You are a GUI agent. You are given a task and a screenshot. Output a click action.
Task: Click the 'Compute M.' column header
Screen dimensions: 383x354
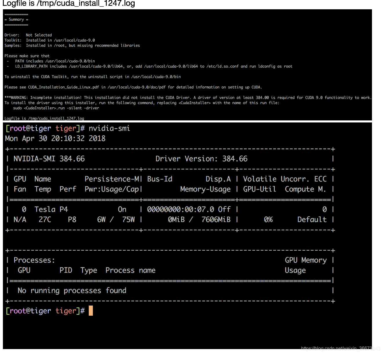point(305,189)
